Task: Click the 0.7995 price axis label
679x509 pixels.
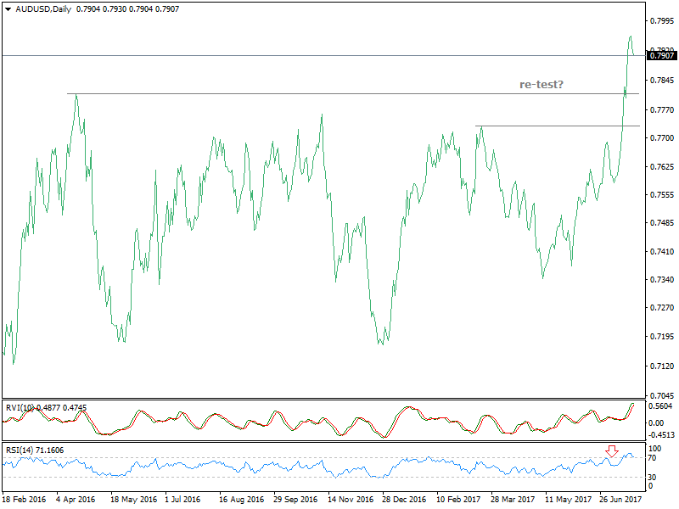Action: point(662,20)
